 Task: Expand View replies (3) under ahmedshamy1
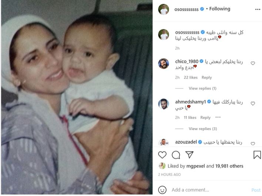click(203, 129)
